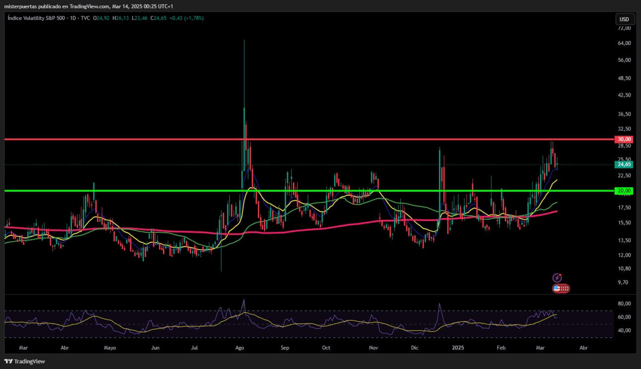
Task: Click the 24,65 current price label
Action: (x=624, y=164)
